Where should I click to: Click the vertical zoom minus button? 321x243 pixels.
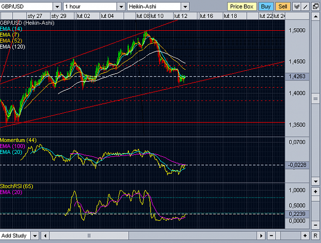(x=315, y=225)
